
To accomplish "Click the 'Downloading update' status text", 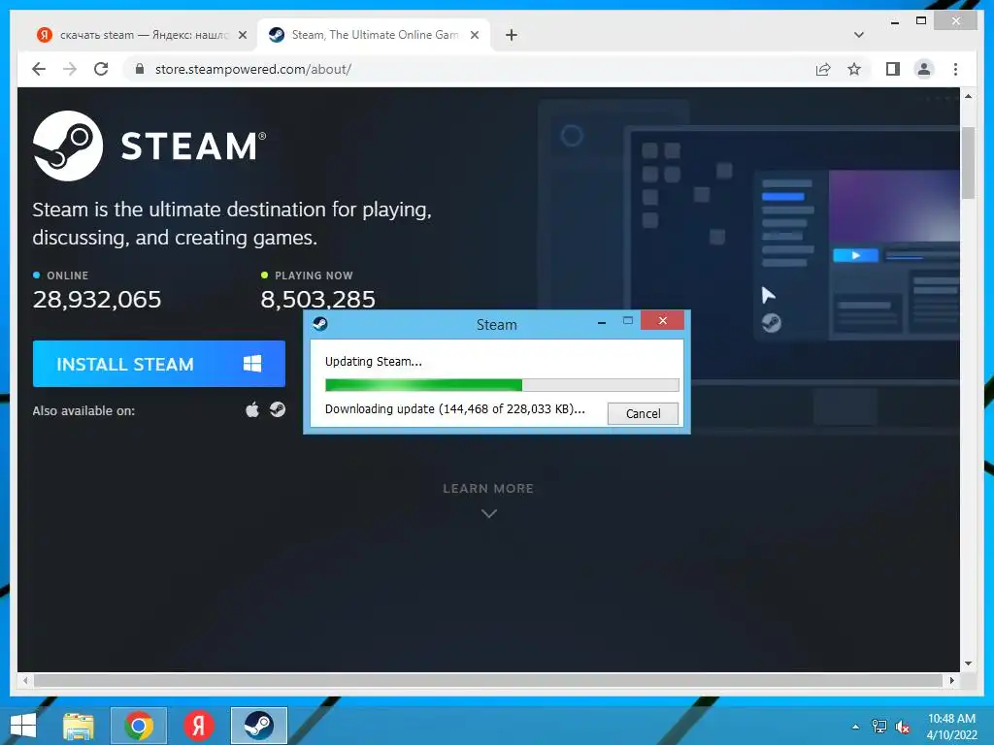I will pos(454,409).
